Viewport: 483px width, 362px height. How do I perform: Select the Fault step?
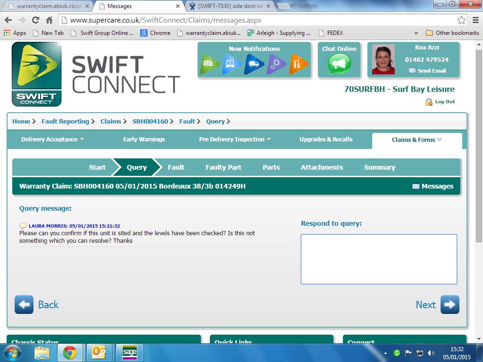coord(176,167)
